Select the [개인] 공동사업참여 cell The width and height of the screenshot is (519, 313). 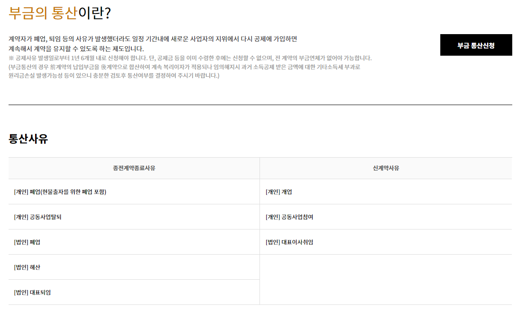[386, 217]
